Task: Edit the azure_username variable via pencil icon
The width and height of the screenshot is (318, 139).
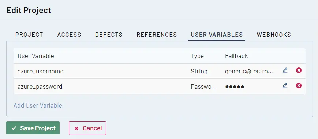Action: coord(285,70)
